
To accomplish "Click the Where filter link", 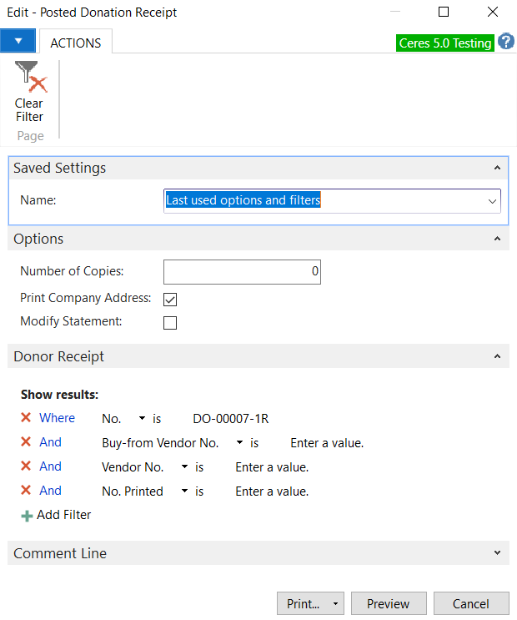I will click(57, 418).
